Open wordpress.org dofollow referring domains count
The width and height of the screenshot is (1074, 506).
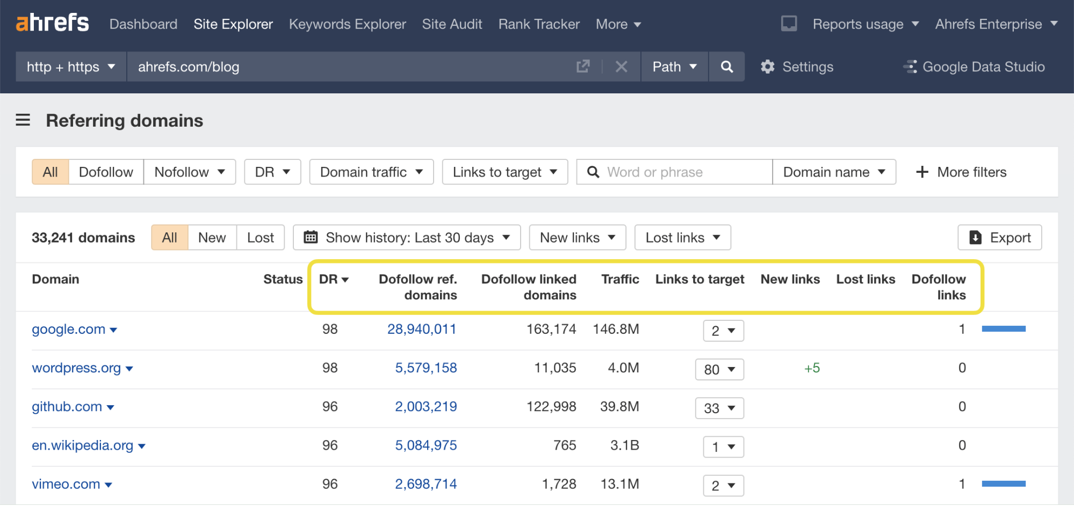426,368
